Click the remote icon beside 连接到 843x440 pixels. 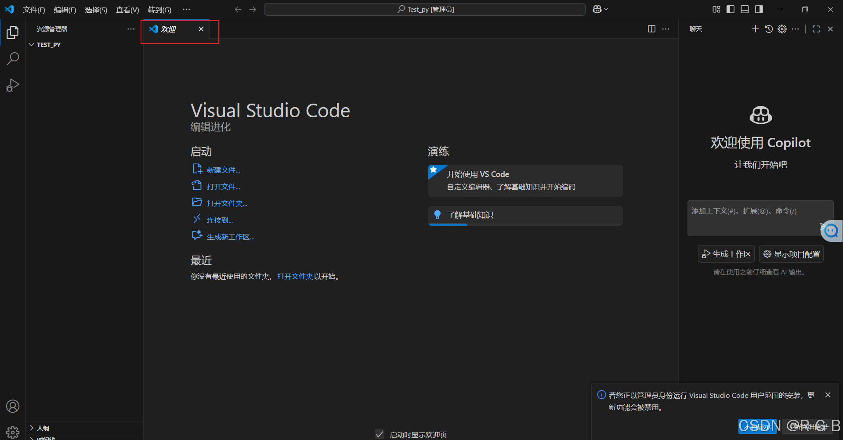pyautogui.click(x=197, y=218)
